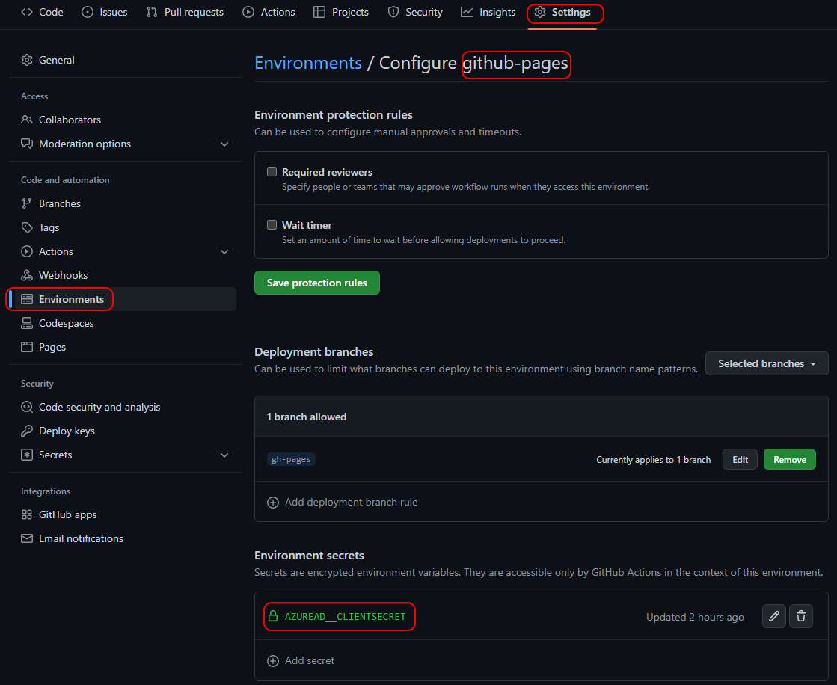Enable the Required reviewers checkbox
837x685 pixels.
(x=272, y=172)
